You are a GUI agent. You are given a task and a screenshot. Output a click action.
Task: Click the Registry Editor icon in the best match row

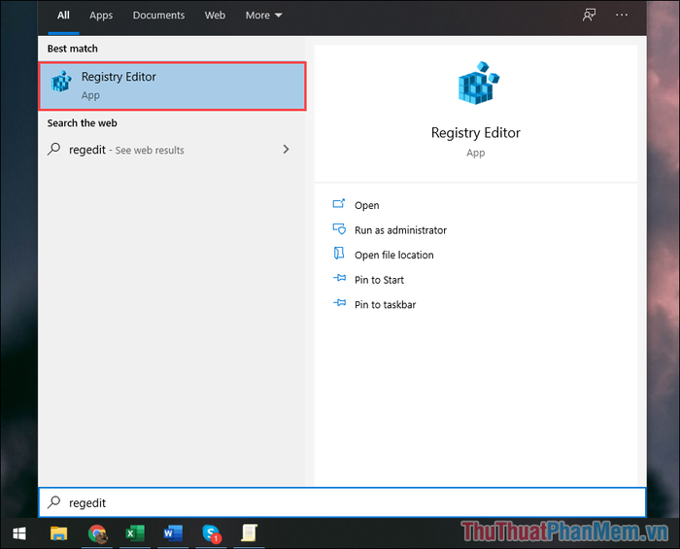(x=61, y=82)
